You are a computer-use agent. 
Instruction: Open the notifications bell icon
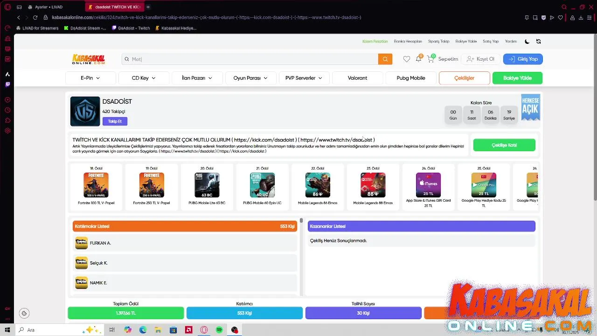pyautogui.click(x=418, y=59)
